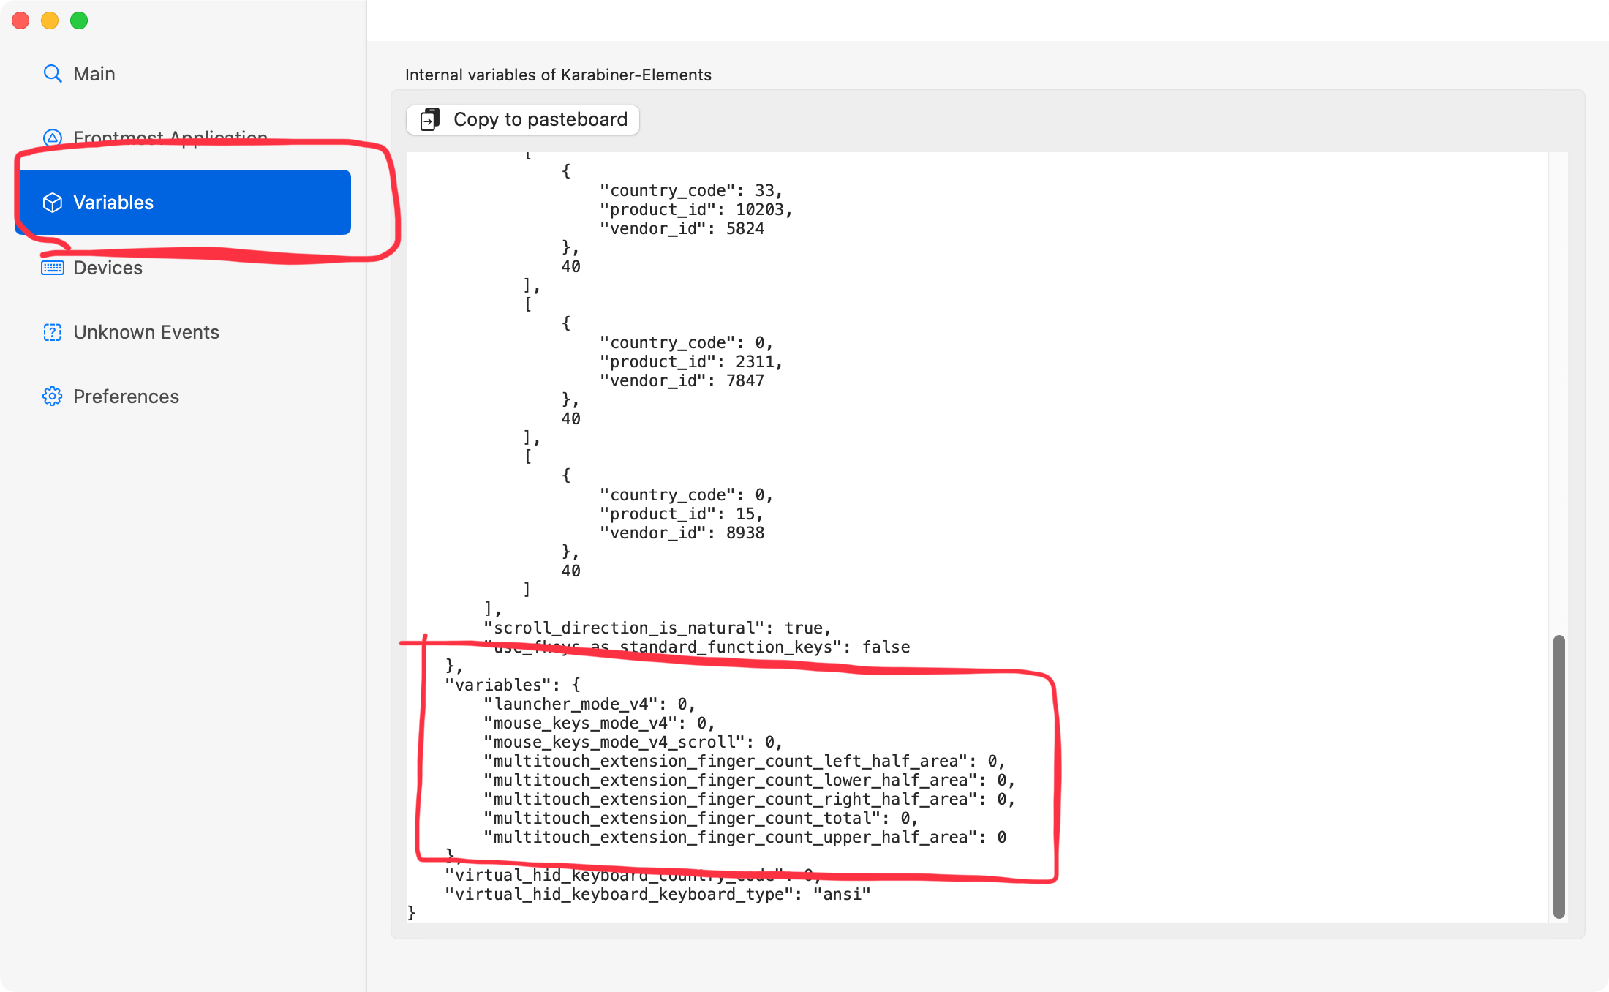Click the red close window button
The image size is (1609, 992).
pyautogui.click(x=20, y=20)
